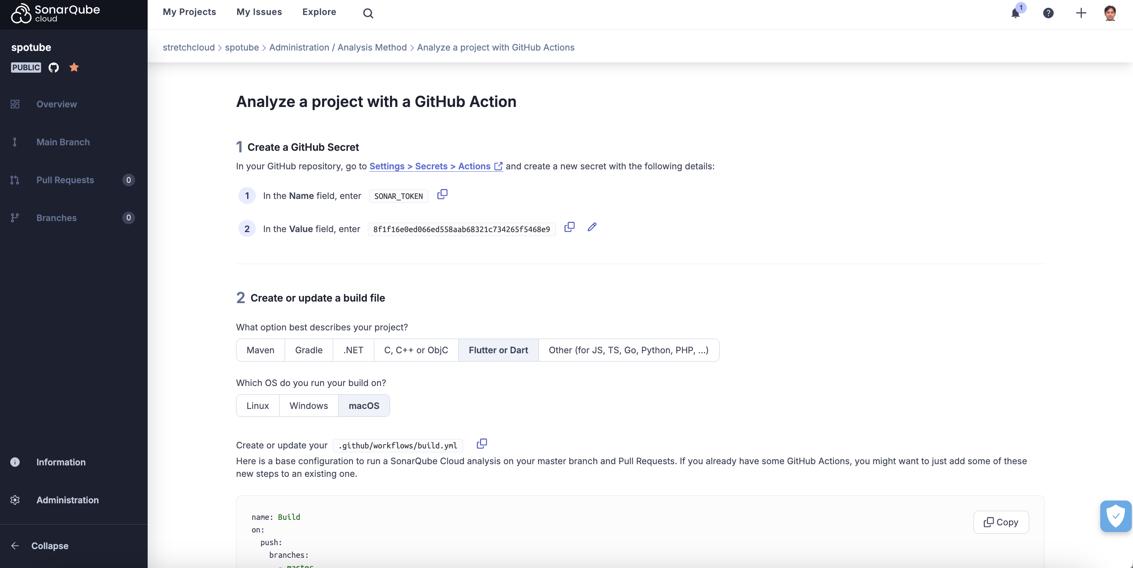The width and height of the screenshot is (1133, 568).
Task: Open the help question mark icon
Action: [1048, 13]
